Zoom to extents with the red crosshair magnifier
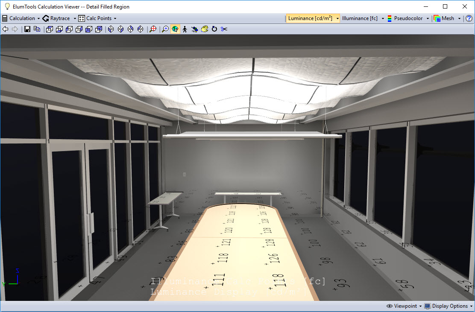This screenshot has width=475, height=312. click(153, 29)
